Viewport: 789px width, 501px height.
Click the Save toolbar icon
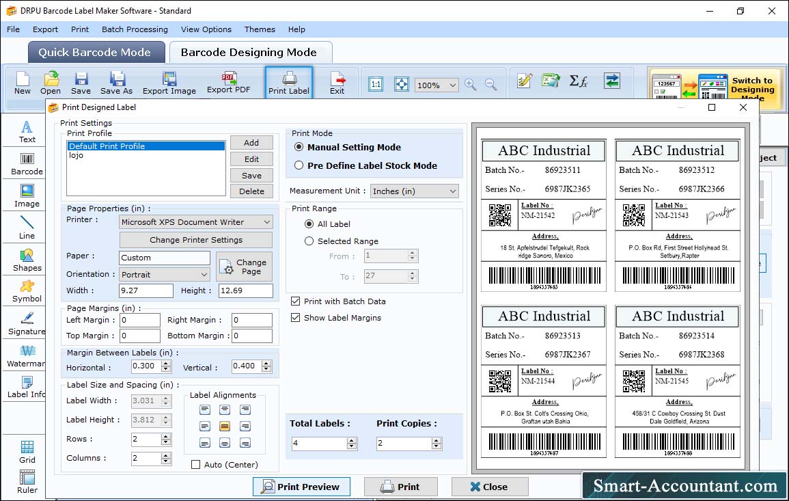click(x=81, y=83)
